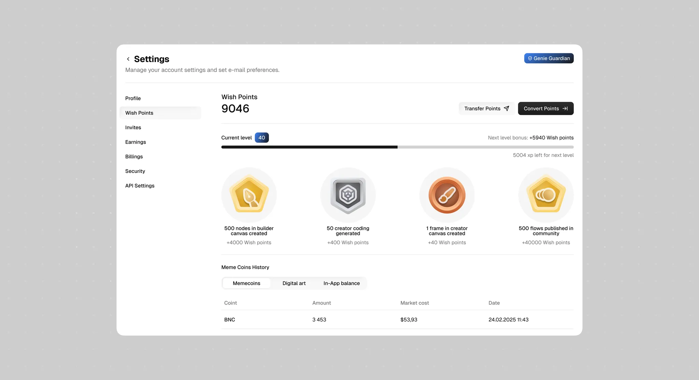Viewport: 699px width, 380px height.
Task: Click the shield icon in Genie Guardian badge
Action: (530, 58)
